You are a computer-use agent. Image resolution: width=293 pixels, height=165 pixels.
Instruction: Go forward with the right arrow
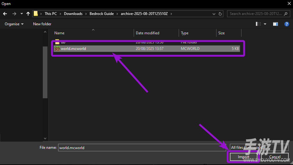14,14
